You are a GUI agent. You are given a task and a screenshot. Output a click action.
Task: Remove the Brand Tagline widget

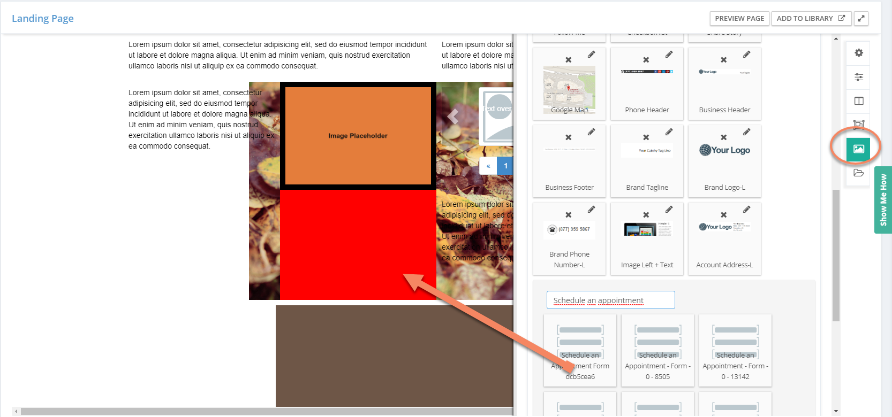646,137
